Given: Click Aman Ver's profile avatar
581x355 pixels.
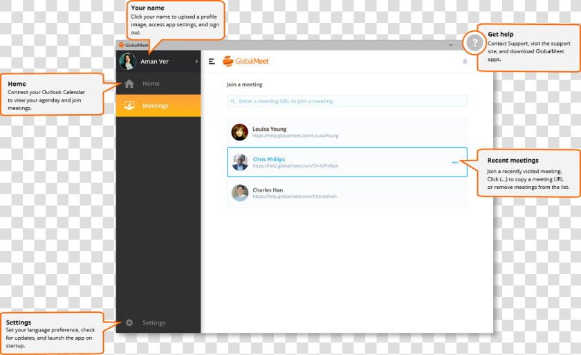Looking at the screenshot, I should tap(128, 61).
